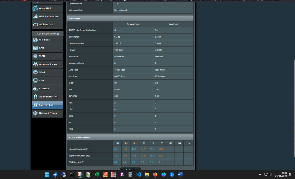
Task: Open the WAN globe icon
Action: [x=36, y=56]
